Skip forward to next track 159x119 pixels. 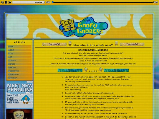(x=10, y=2)
